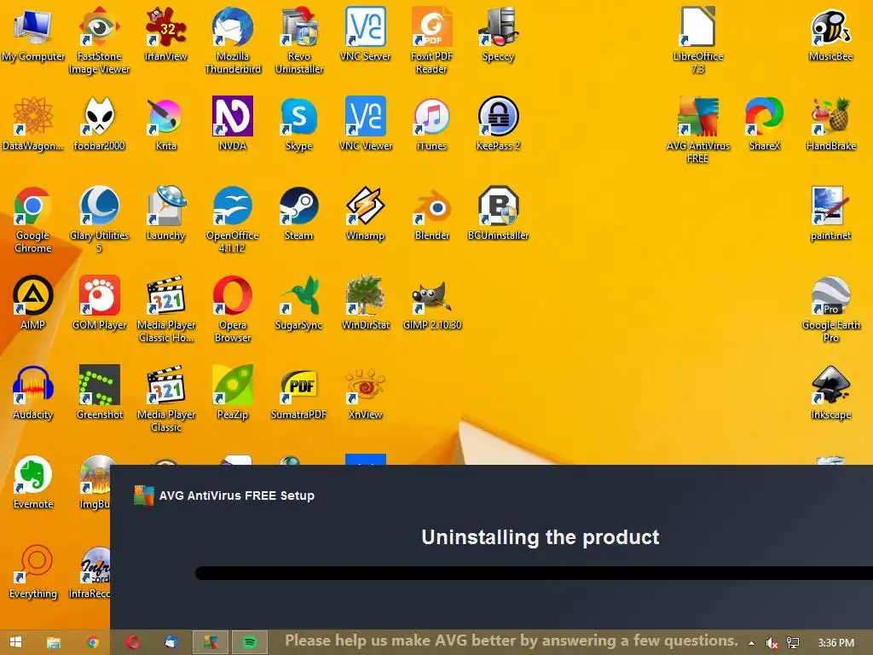Open Opera from the taskbar

132,642
